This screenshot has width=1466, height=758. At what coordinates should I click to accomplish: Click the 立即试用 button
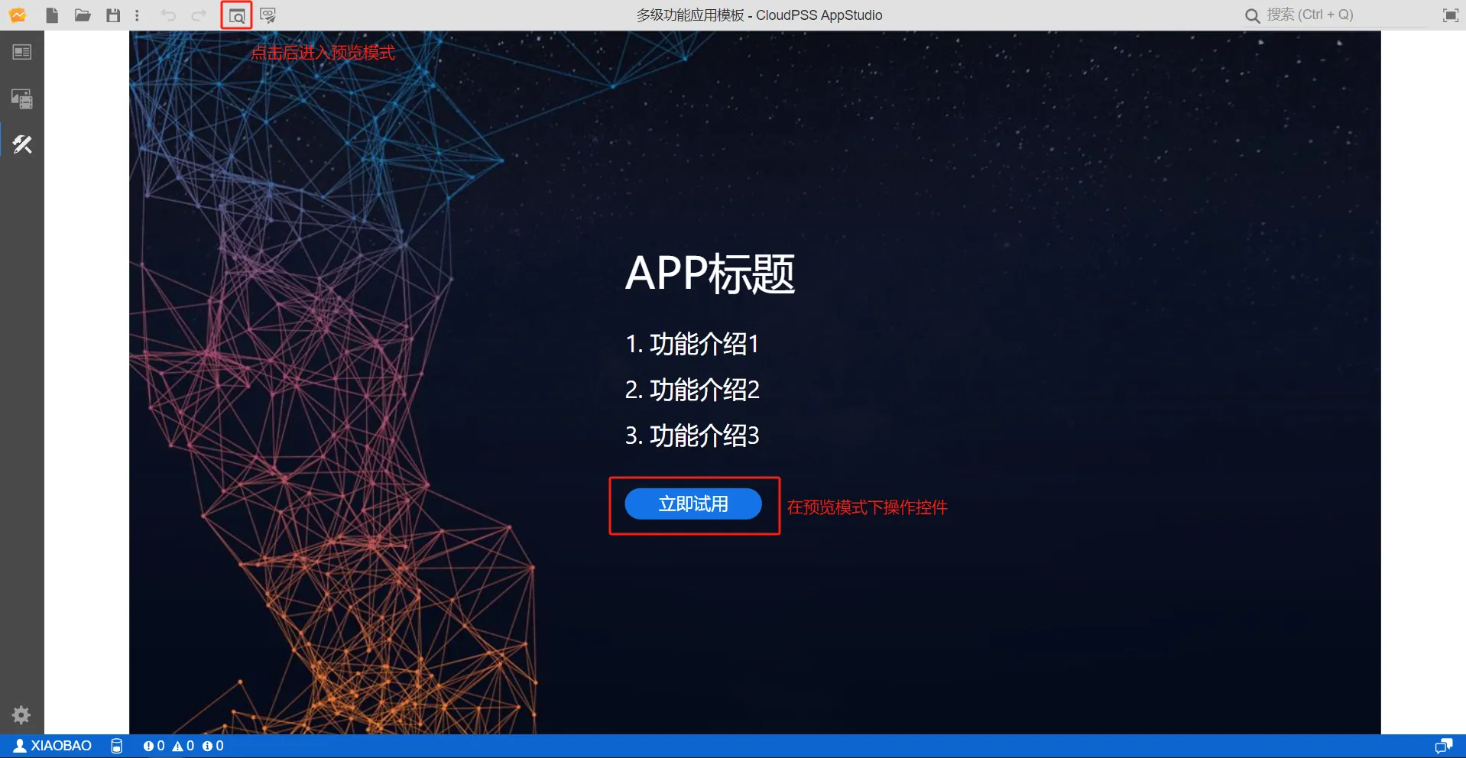point(693,504)
